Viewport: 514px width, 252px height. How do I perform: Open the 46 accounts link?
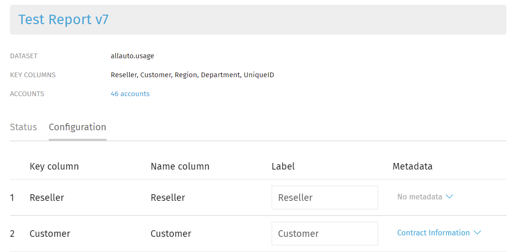tap(130, 94)
